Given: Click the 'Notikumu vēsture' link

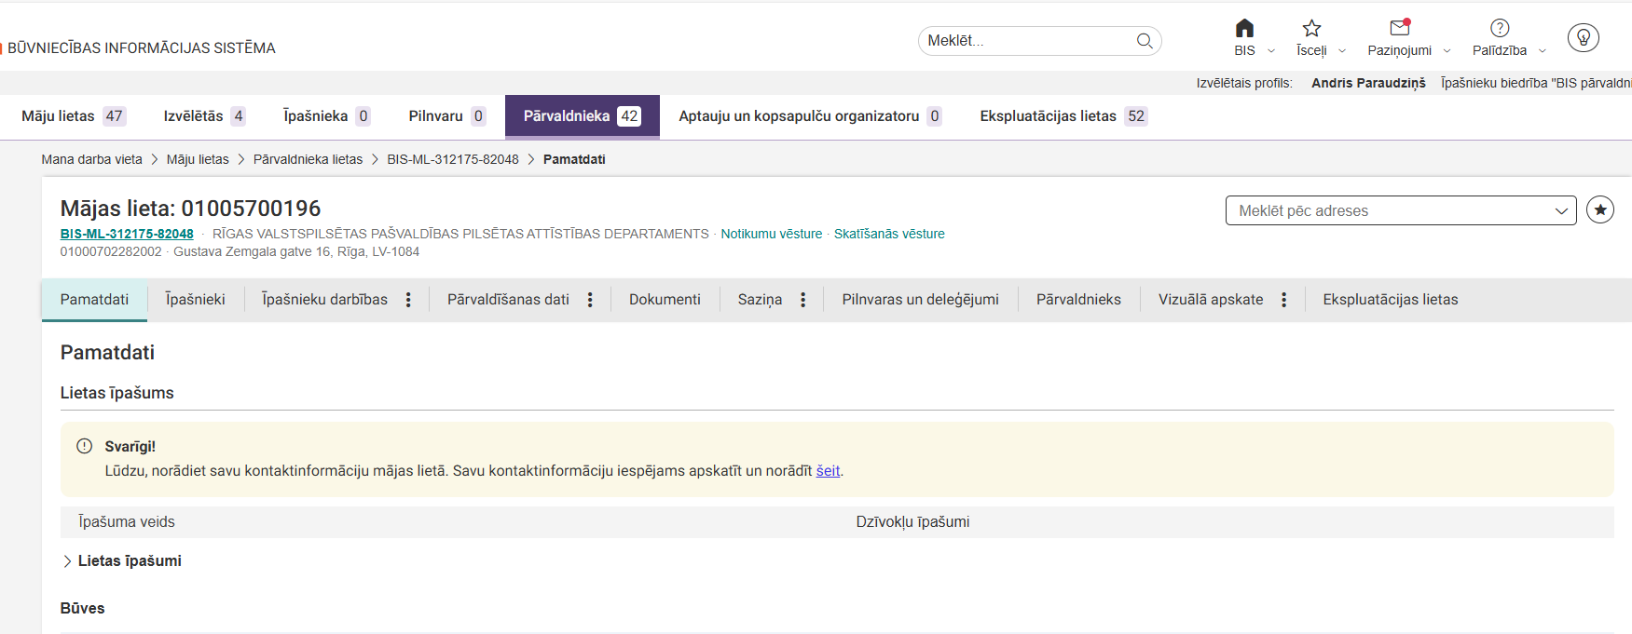Looking at the screenshot, I should click(771, 234).
